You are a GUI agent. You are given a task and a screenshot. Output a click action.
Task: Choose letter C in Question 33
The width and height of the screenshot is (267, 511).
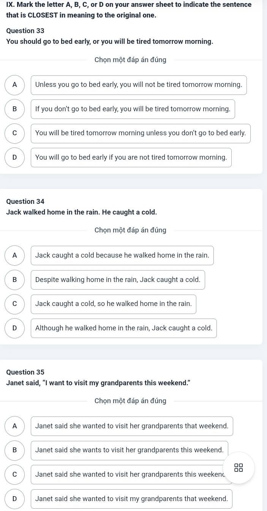tap(15, 133)
